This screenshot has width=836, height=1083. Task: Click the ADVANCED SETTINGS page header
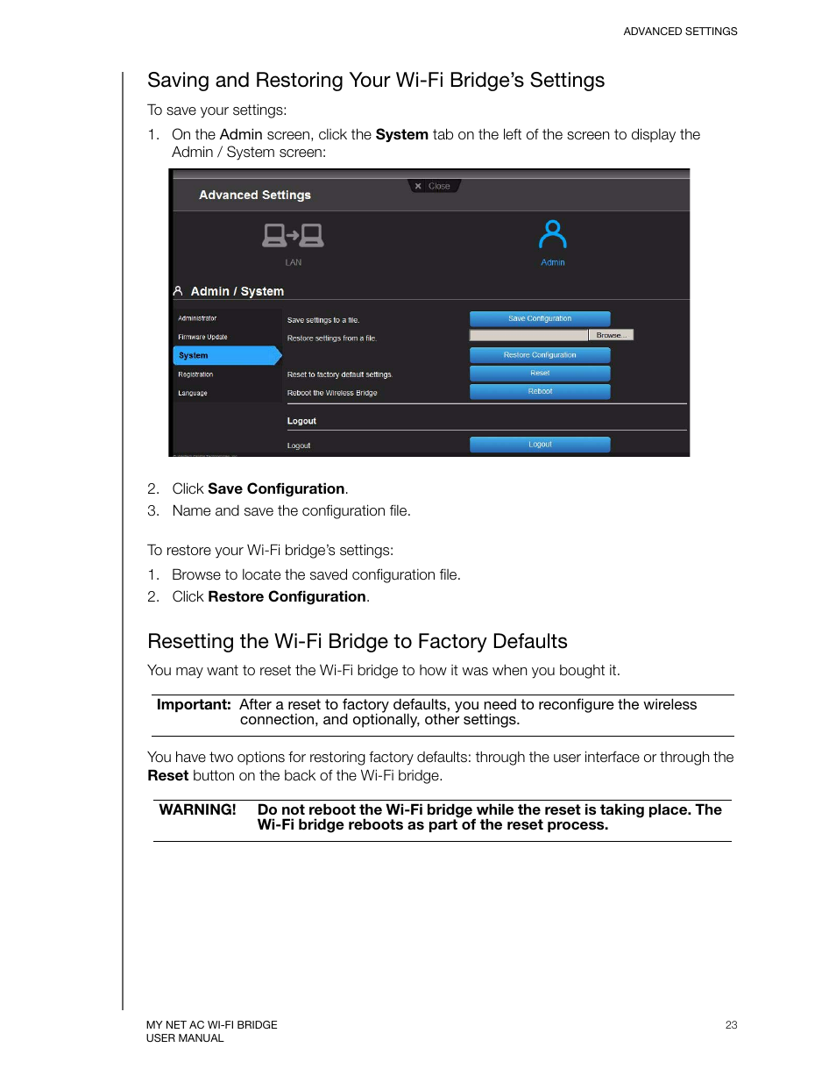pos(680,32)
